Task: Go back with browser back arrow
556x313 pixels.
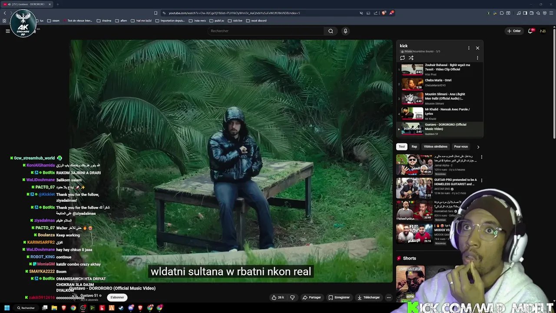Action: click(x=5, y=13)
